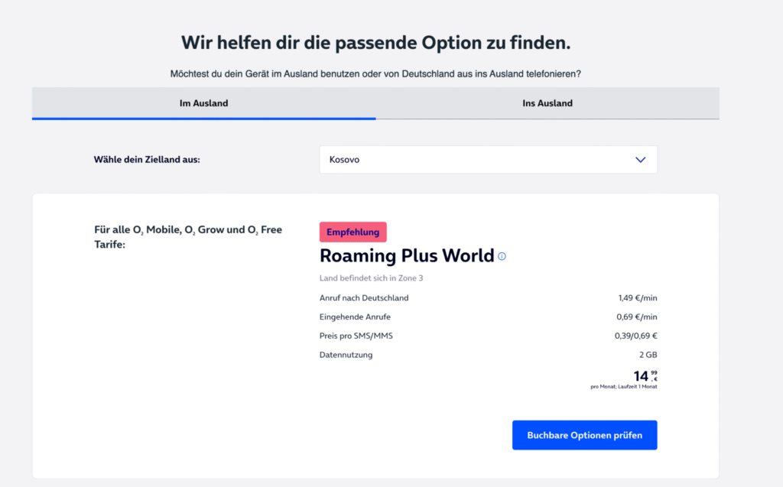Click the Buchbare Optionen prüfen button
This screenshot has height=487, width=783.
click(584, 434)
